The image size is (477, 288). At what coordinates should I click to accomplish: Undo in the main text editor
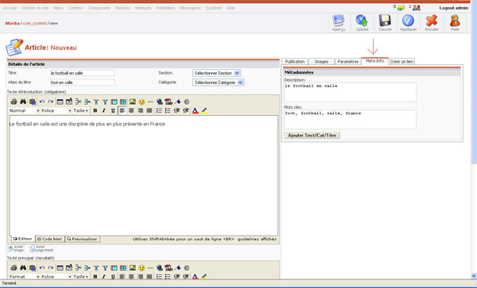tap(42, 267)
